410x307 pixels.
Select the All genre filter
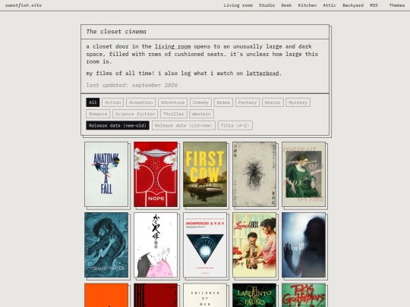tap(93, 102)
